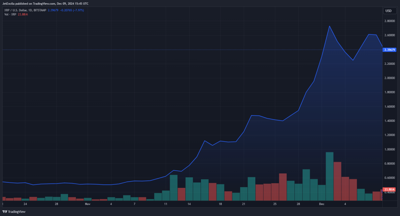The height and width of the screenshot is (216, 400).
Task: Click the JetEncila published on TradingView.com header
Action: pos(45,4)
